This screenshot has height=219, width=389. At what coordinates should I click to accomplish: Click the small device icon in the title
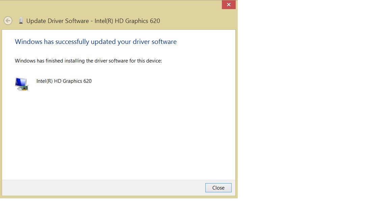click(21, 21)
